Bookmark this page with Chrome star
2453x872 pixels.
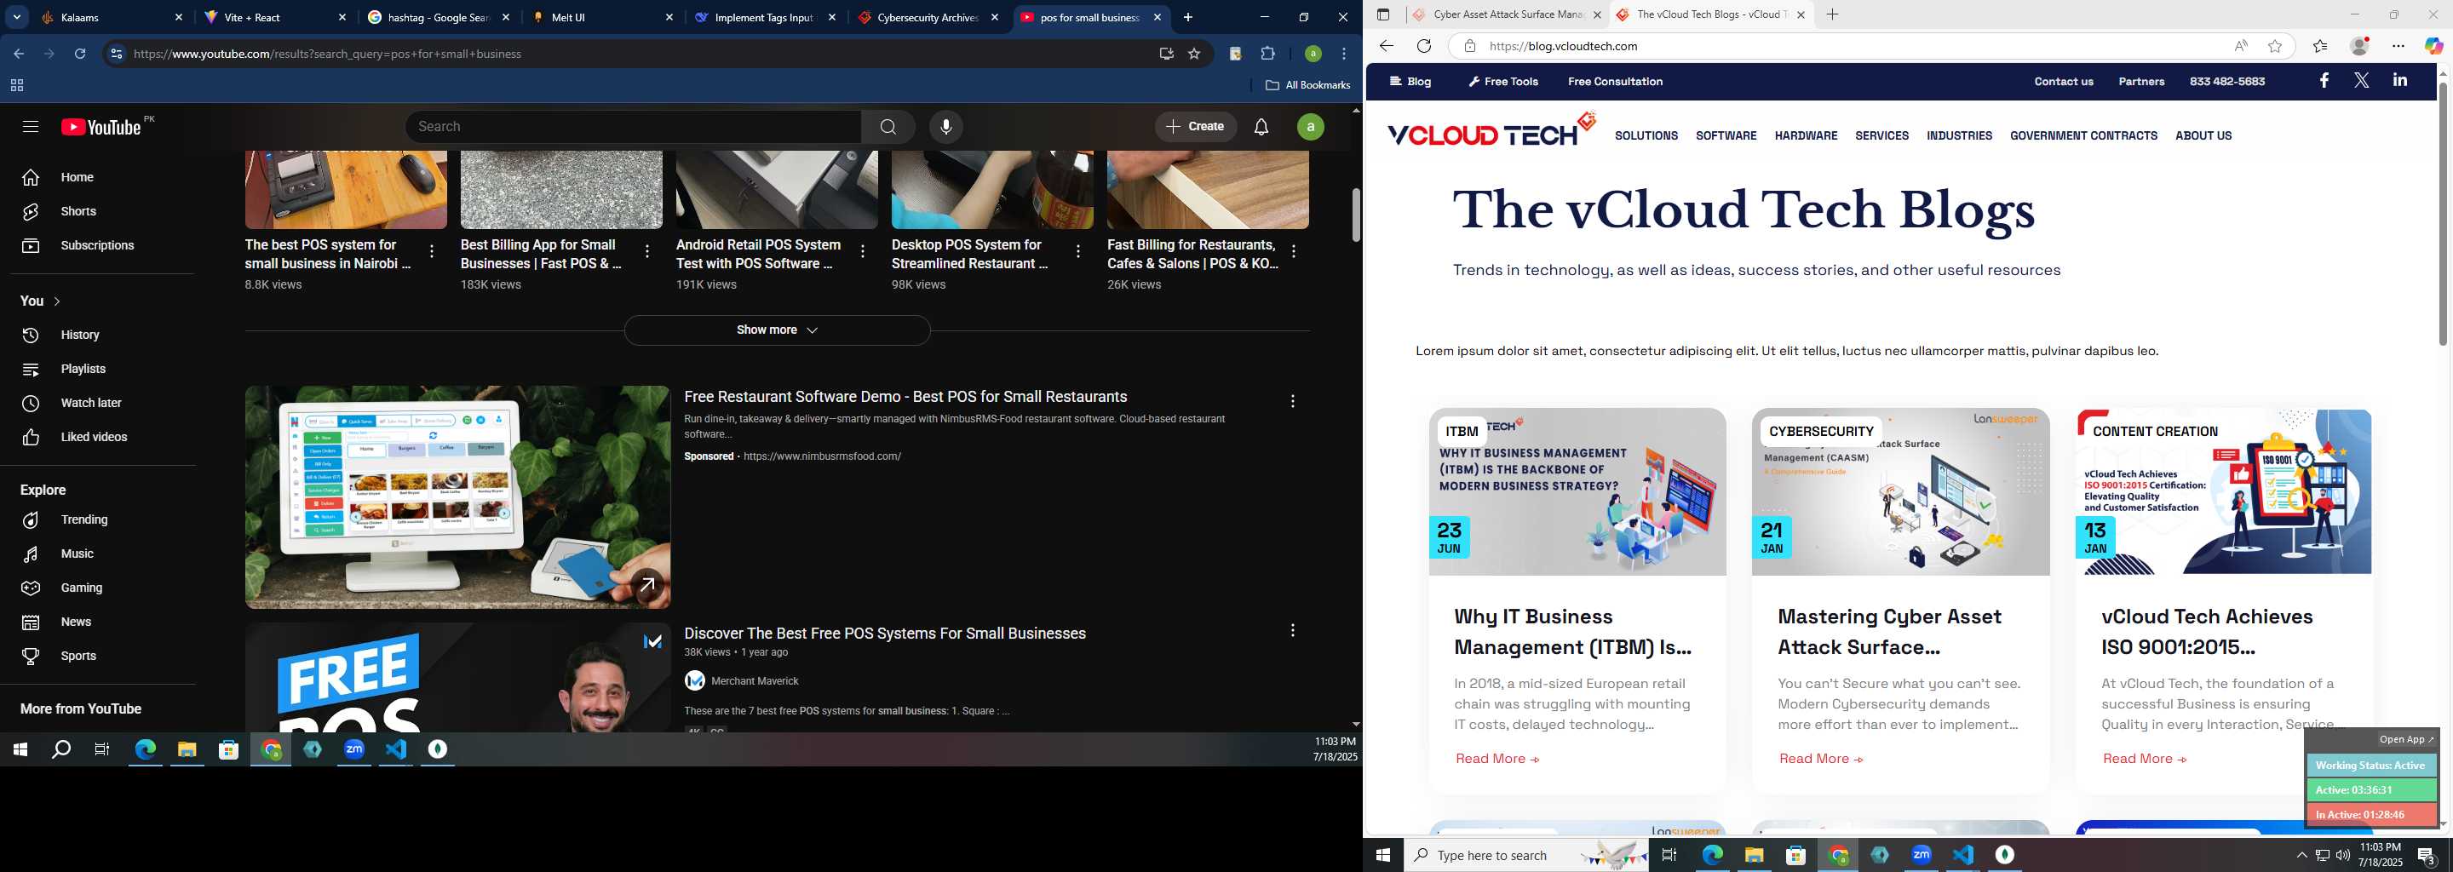coord(1194,54)
